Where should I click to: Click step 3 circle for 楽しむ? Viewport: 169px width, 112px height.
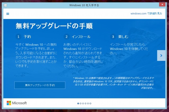click(x=113, y=37)
